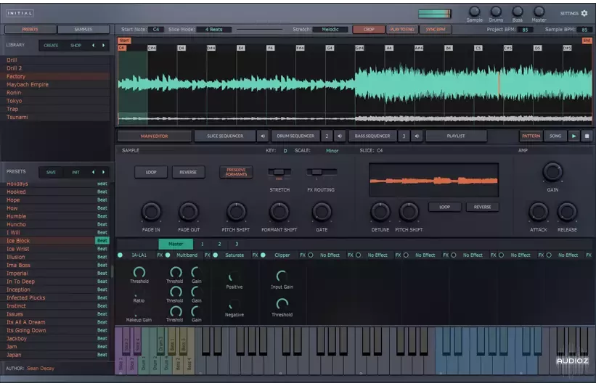Open the Drum Sequencer tab
The width and height of the screenshot is (596, 386).
click(x=295, y=136)
